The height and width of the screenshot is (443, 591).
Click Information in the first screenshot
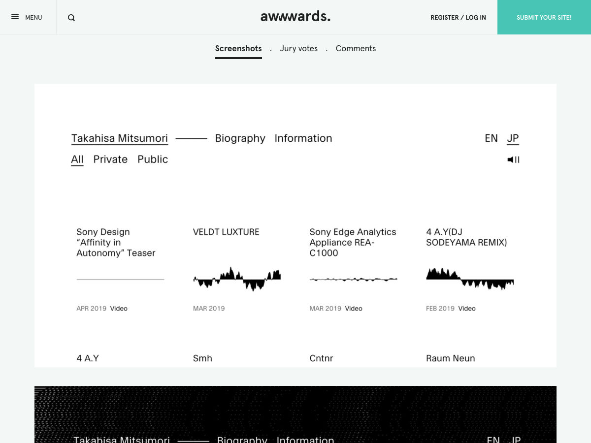pos(303,138)
